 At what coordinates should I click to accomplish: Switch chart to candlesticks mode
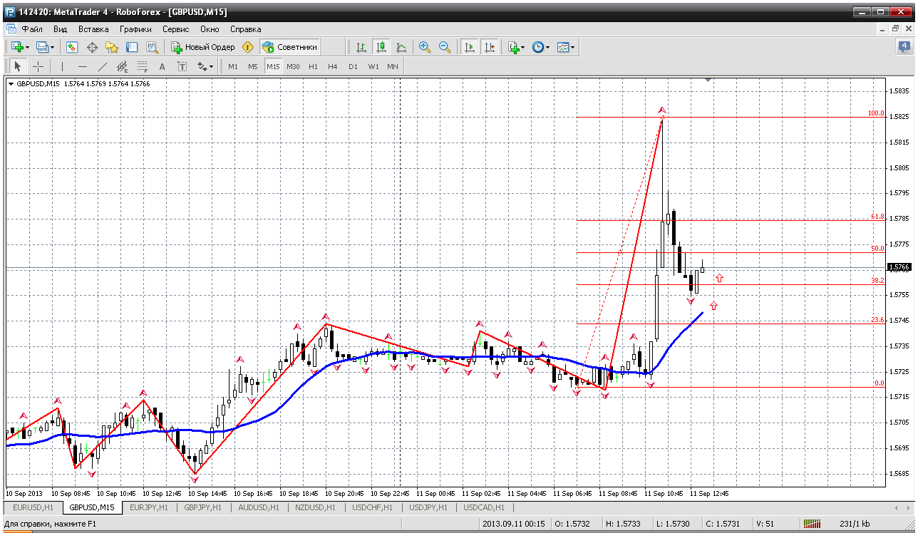point(381,47)
